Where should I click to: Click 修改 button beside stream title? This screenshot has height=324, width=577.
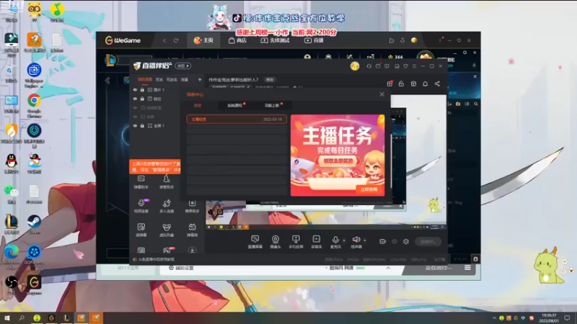(x=270, y=80)
